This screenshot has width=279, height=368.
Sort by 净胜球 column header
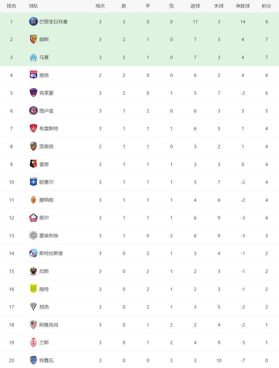(x=243, y=6)
